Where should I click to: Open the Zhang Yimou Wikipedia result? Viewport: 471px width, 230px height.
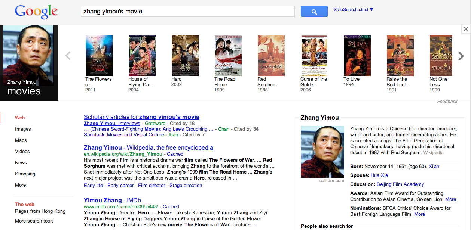click(149, 147)
